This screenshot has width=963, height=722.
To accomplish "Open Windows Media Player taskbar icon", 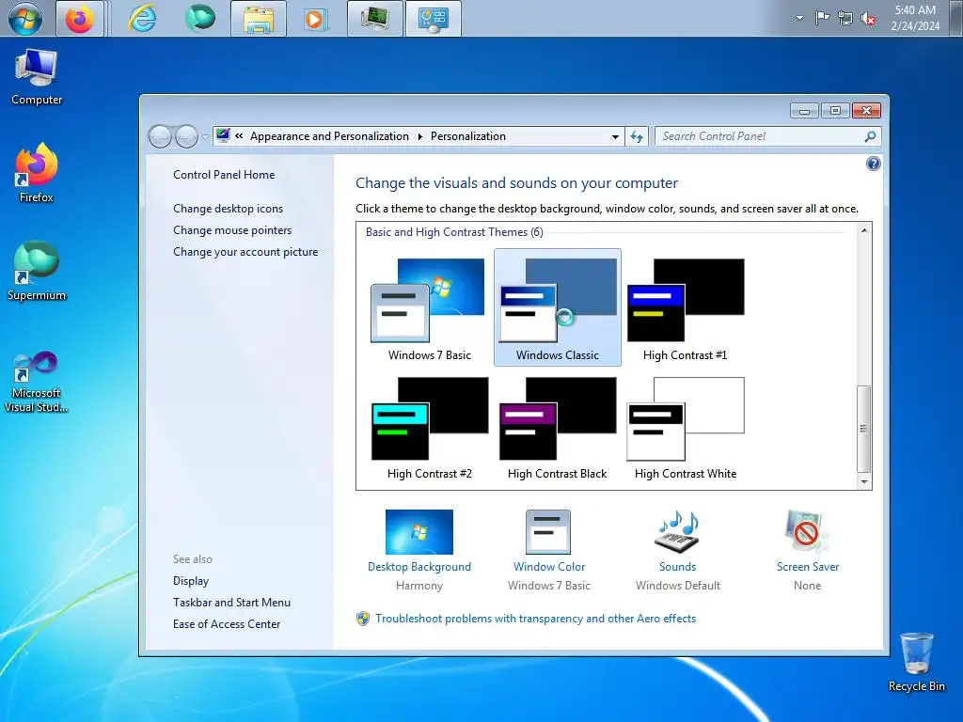I will click(314, 19).
